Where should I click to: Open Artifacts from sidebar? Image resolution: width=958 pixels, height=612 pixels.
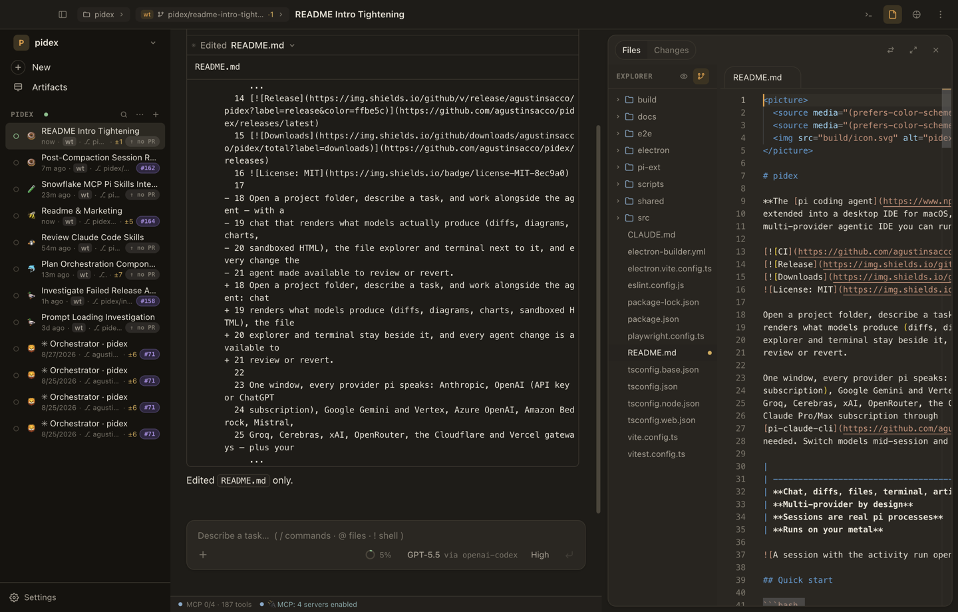pyautogui.click(x=49, y=87)
